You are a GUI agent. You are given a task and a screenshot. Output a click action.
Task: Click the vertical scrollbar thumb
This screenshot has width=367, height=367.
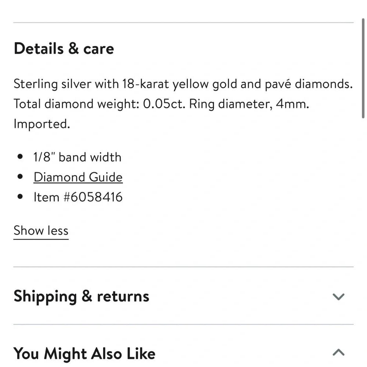[x=363, y=70]
